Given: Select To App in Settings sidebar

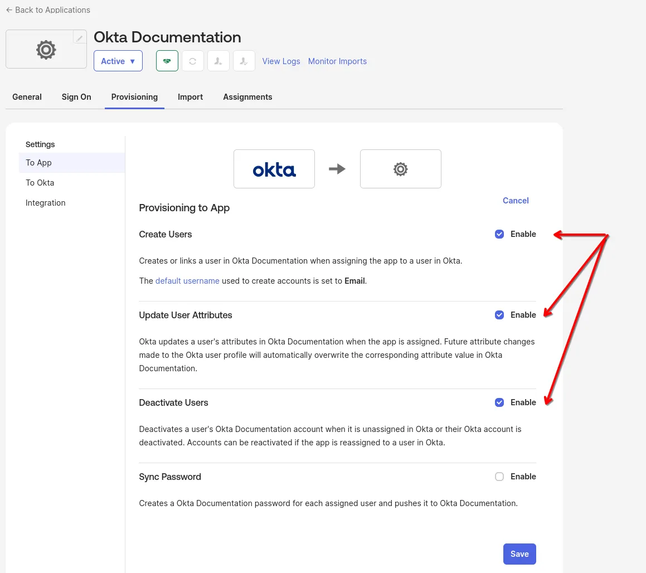Looking at the screenshot, I should tap(72, 163).
